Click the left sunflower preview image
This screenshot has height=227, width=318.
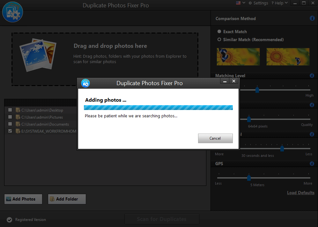[238, 57]
